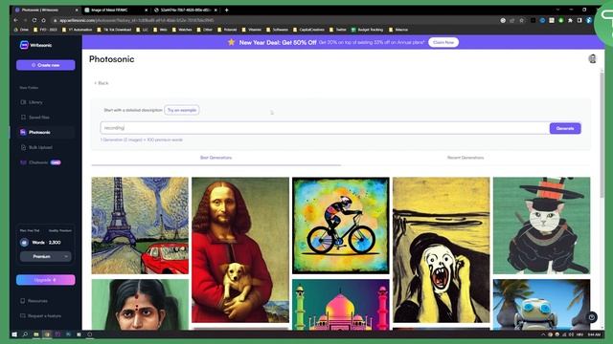Click the taskbar search icon

(x=25, y=334)
